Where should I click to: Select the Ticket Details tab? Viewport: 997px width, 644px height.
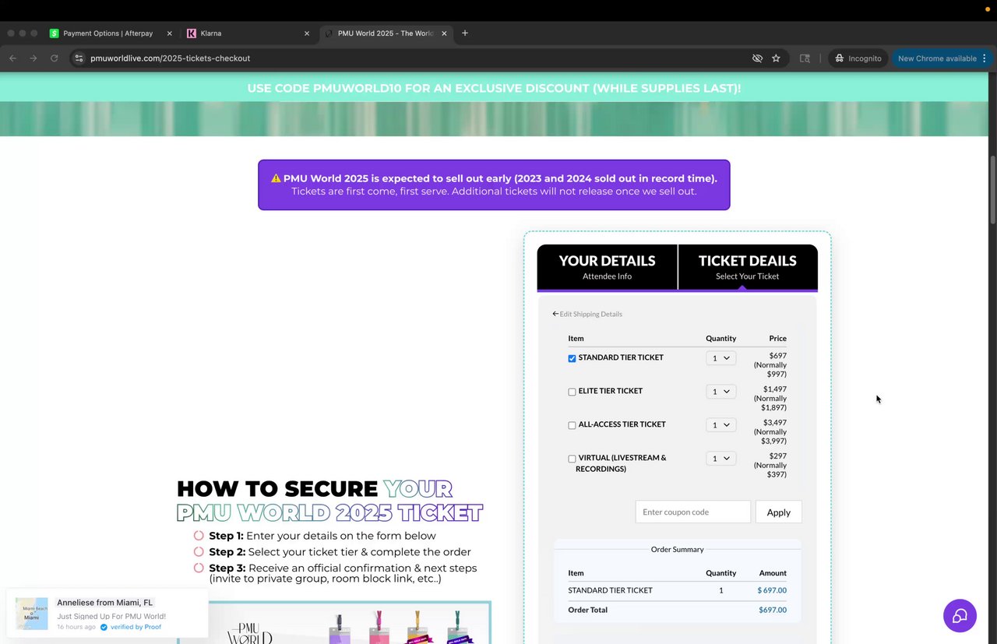748,267
